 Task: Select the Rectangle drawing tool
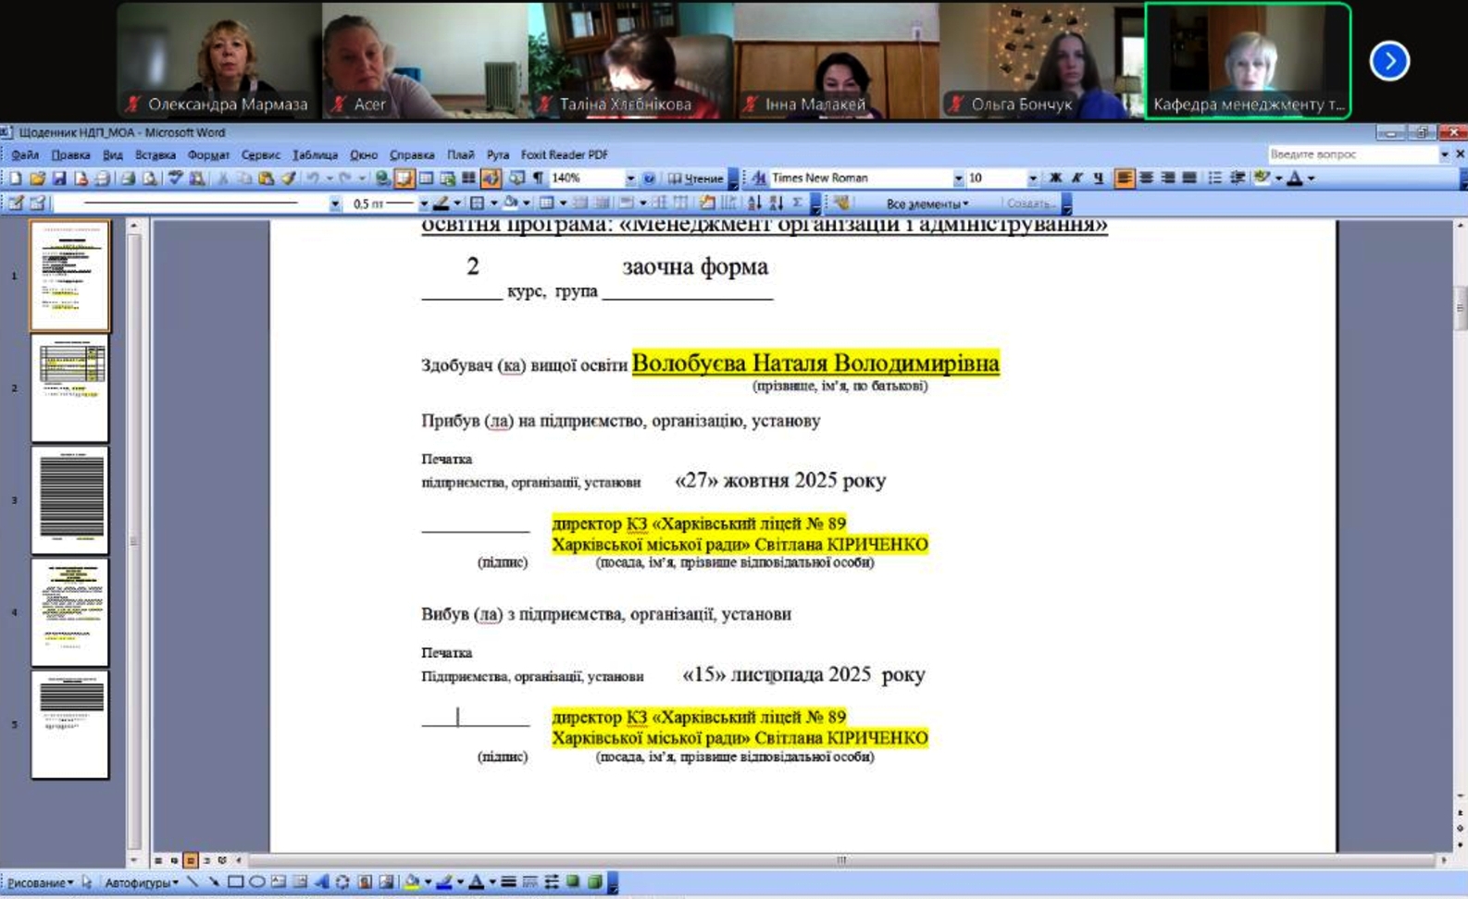[235, 882]
